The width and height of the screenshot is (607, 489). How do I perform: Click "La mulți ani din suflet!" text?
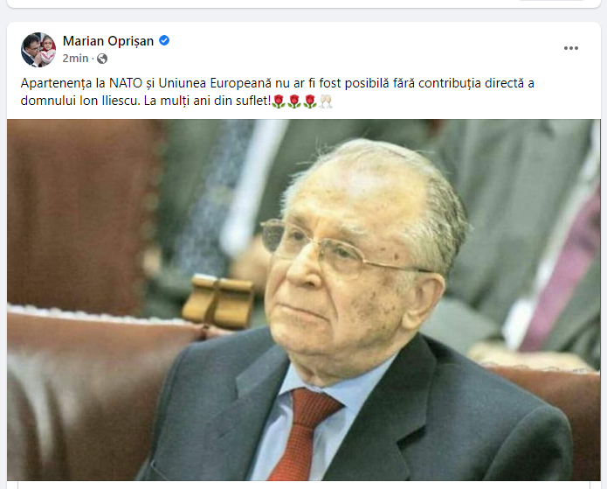208,101
